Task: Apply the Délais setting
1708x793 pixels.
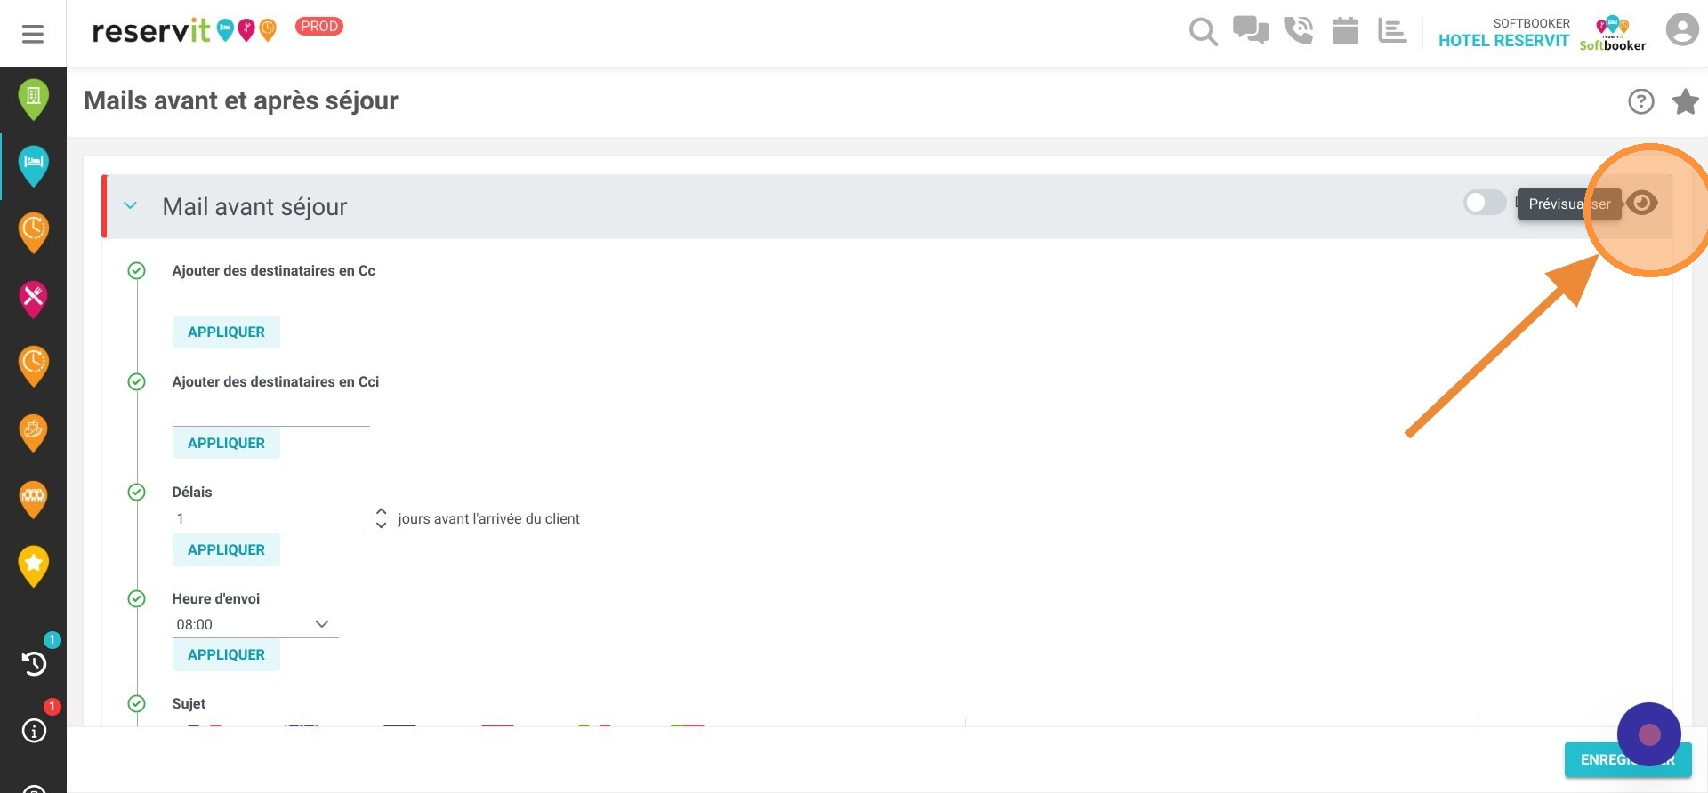Action: pyautogui.click(x=226, y=549)
